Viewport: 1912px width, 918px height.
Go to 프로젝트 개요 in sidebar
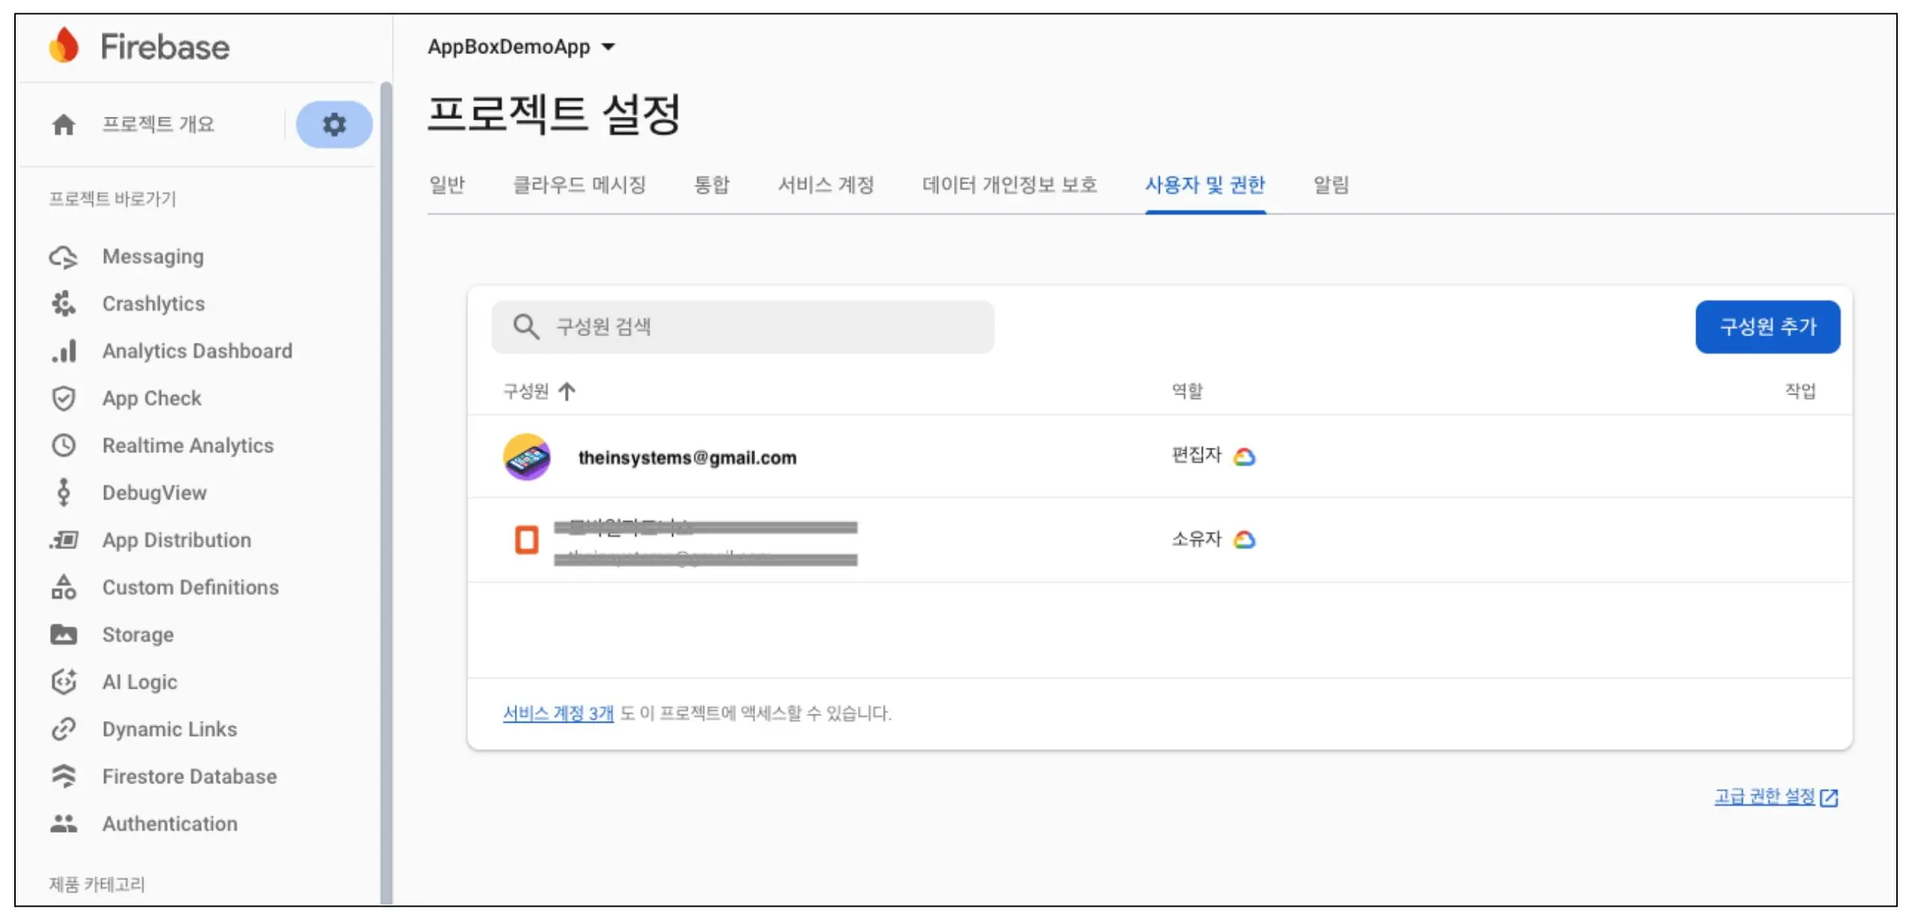click(x=158, y=124)
